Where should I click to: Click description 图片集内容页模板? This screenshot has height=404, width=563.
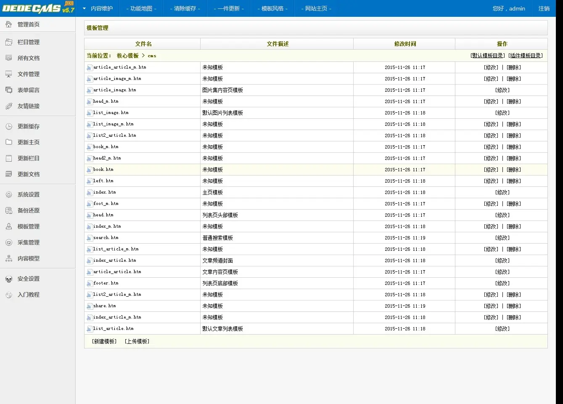222,90
